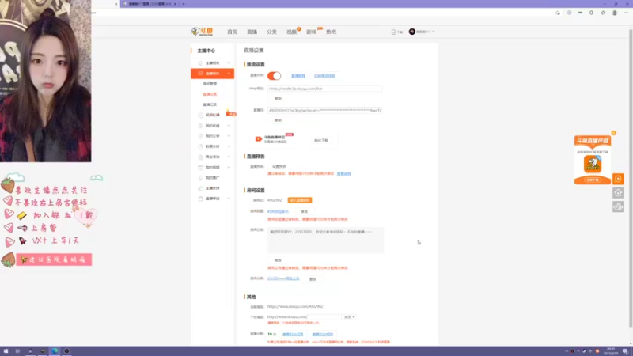Click 修改 below room announcement box
Screen dimensions: 633x356
(x=278, y=260)
